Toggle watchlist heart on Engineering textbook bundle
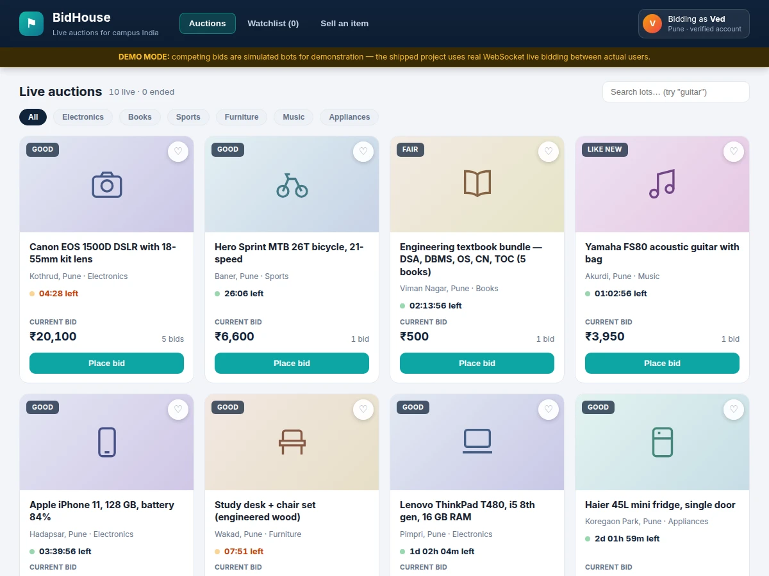769x576 pixels. pos(549,152)
